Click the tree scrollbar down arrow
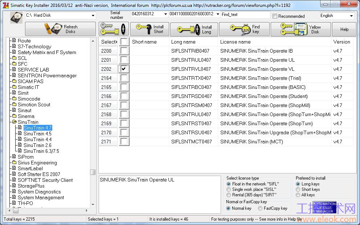The height and width of the screenshot is (225, 360). tap(93, 204)
